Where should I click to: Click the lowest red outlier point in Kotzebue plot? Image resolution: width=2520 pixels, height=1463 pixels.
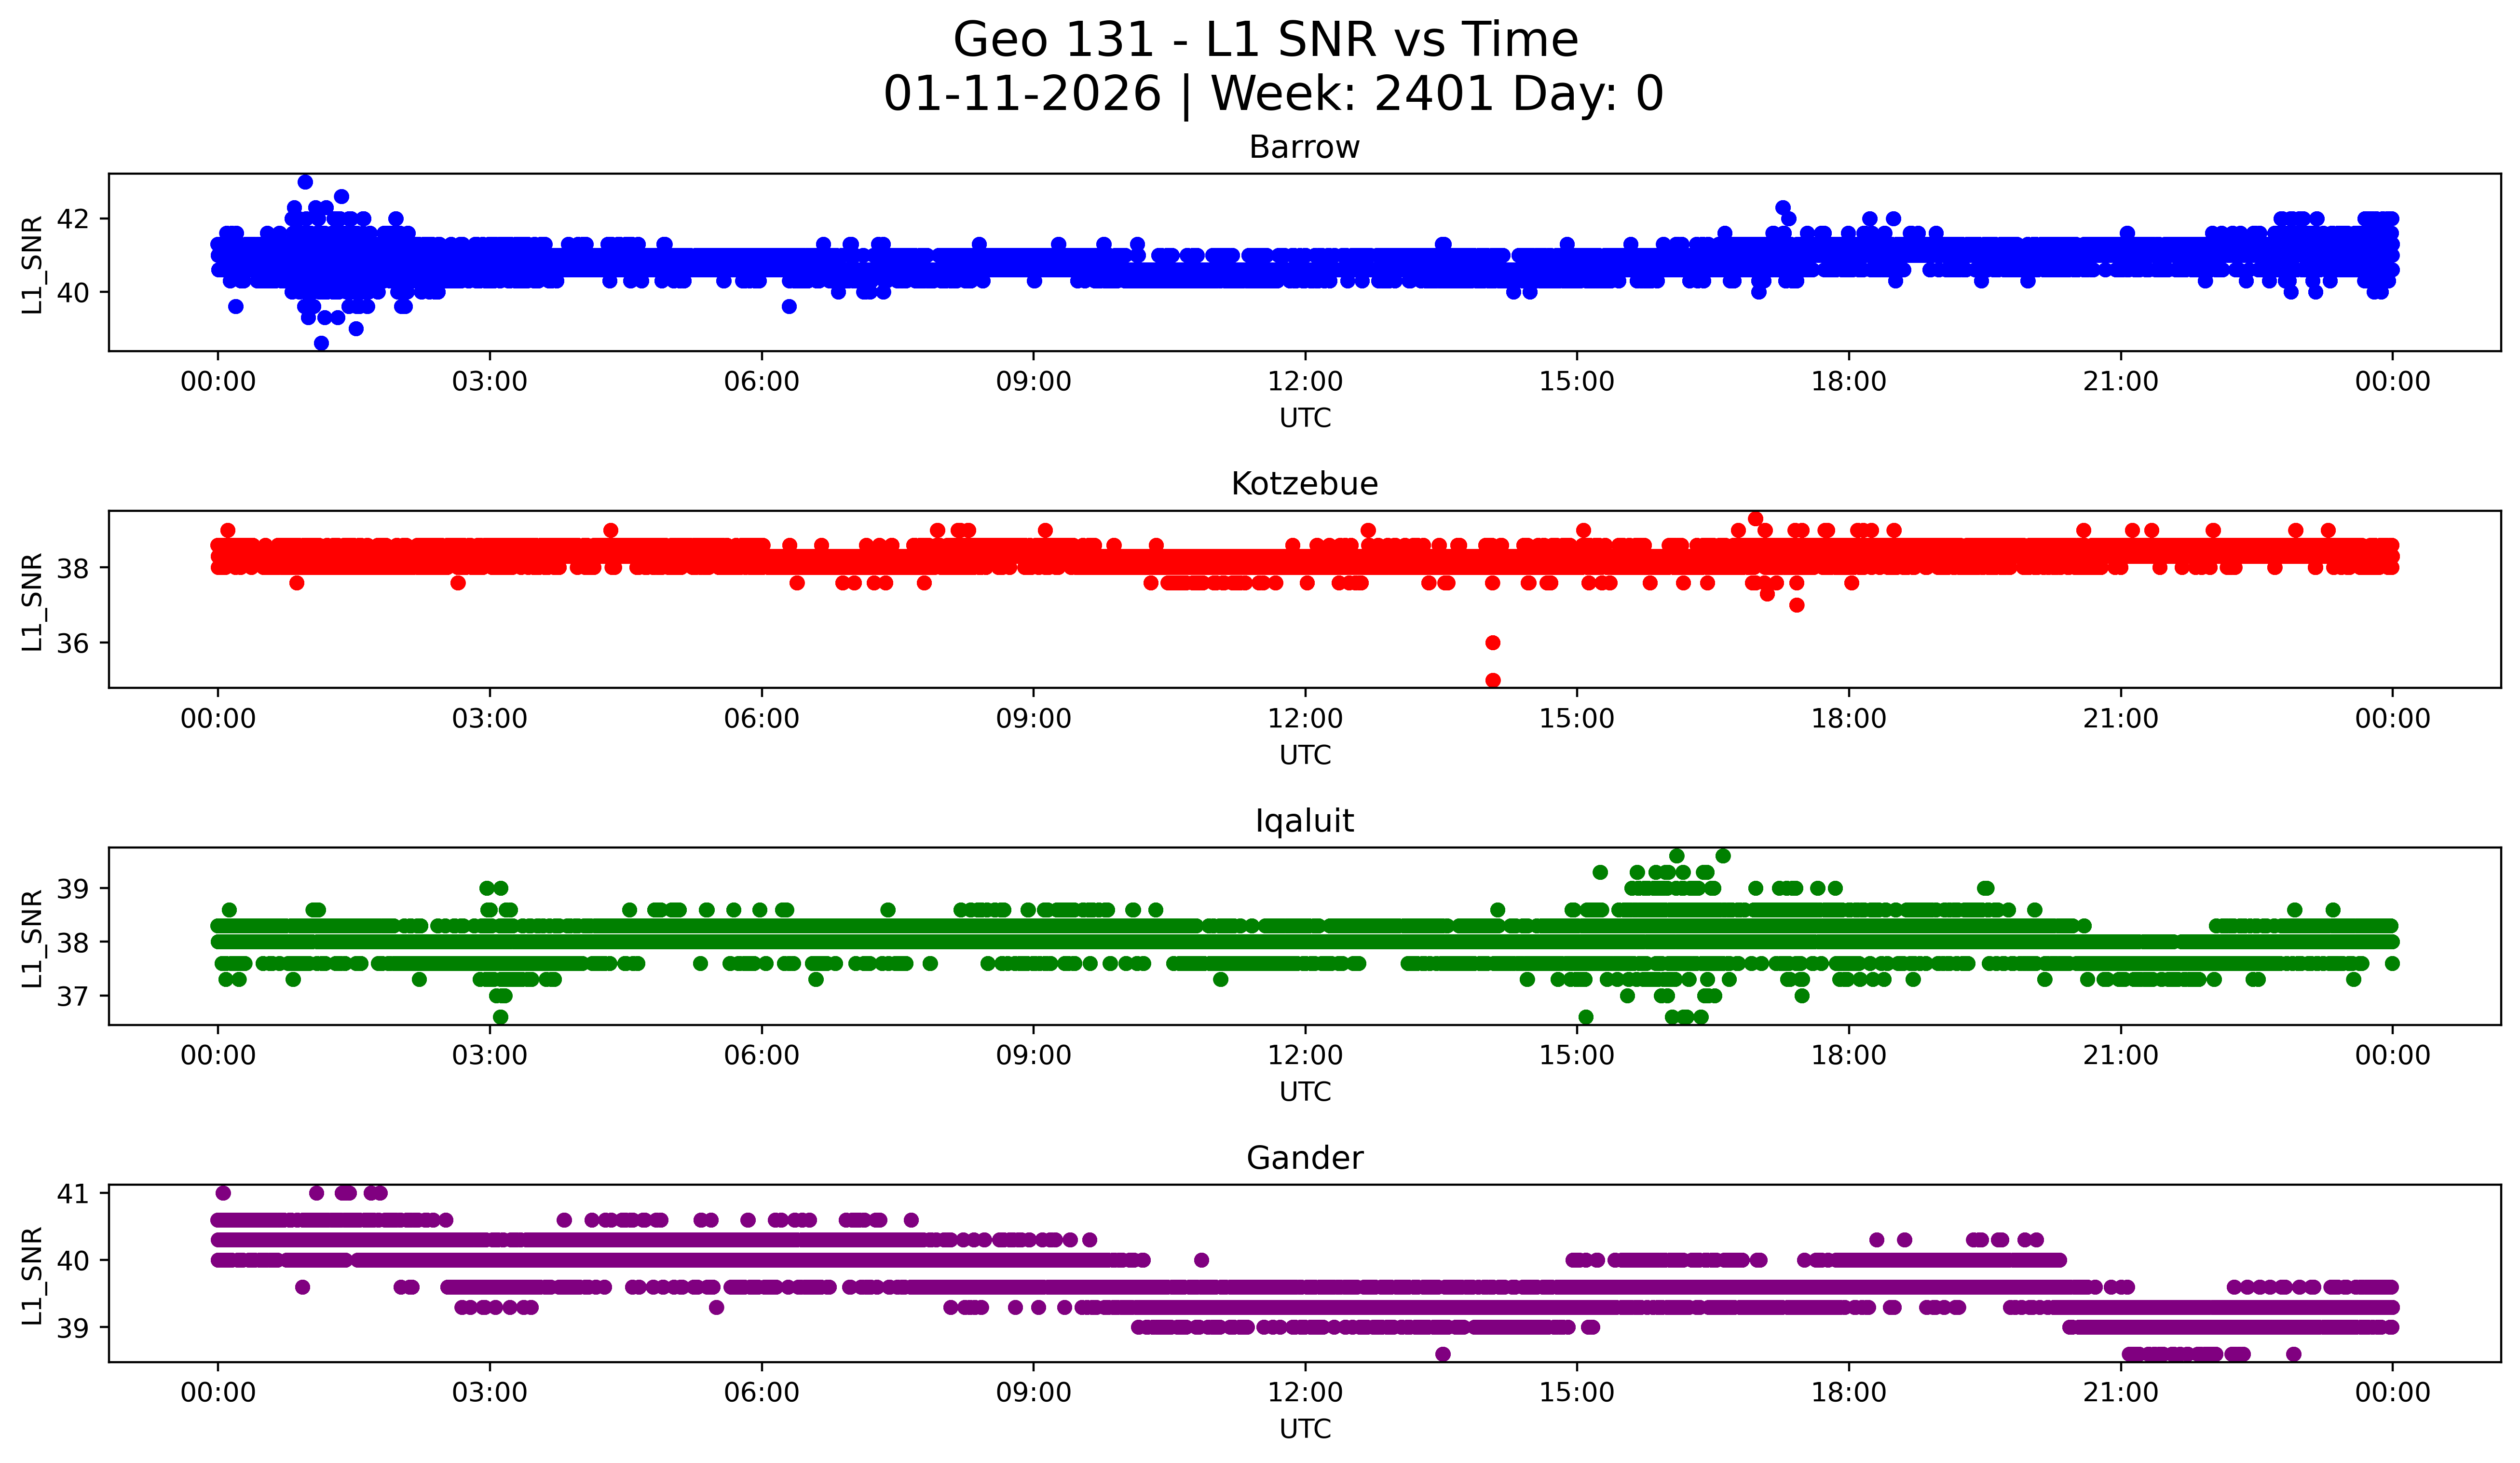[1493, 680]
